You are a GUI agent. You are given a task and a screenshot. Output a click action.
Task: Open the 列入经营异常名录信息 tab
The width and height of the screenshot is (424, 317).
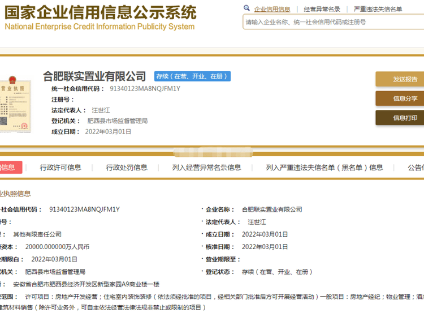click(x=206, y=168)
